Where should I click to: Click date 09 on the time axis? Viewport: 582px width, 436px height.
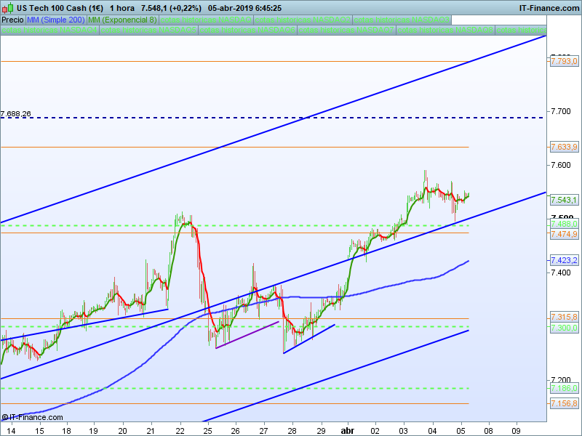[517, 431]
